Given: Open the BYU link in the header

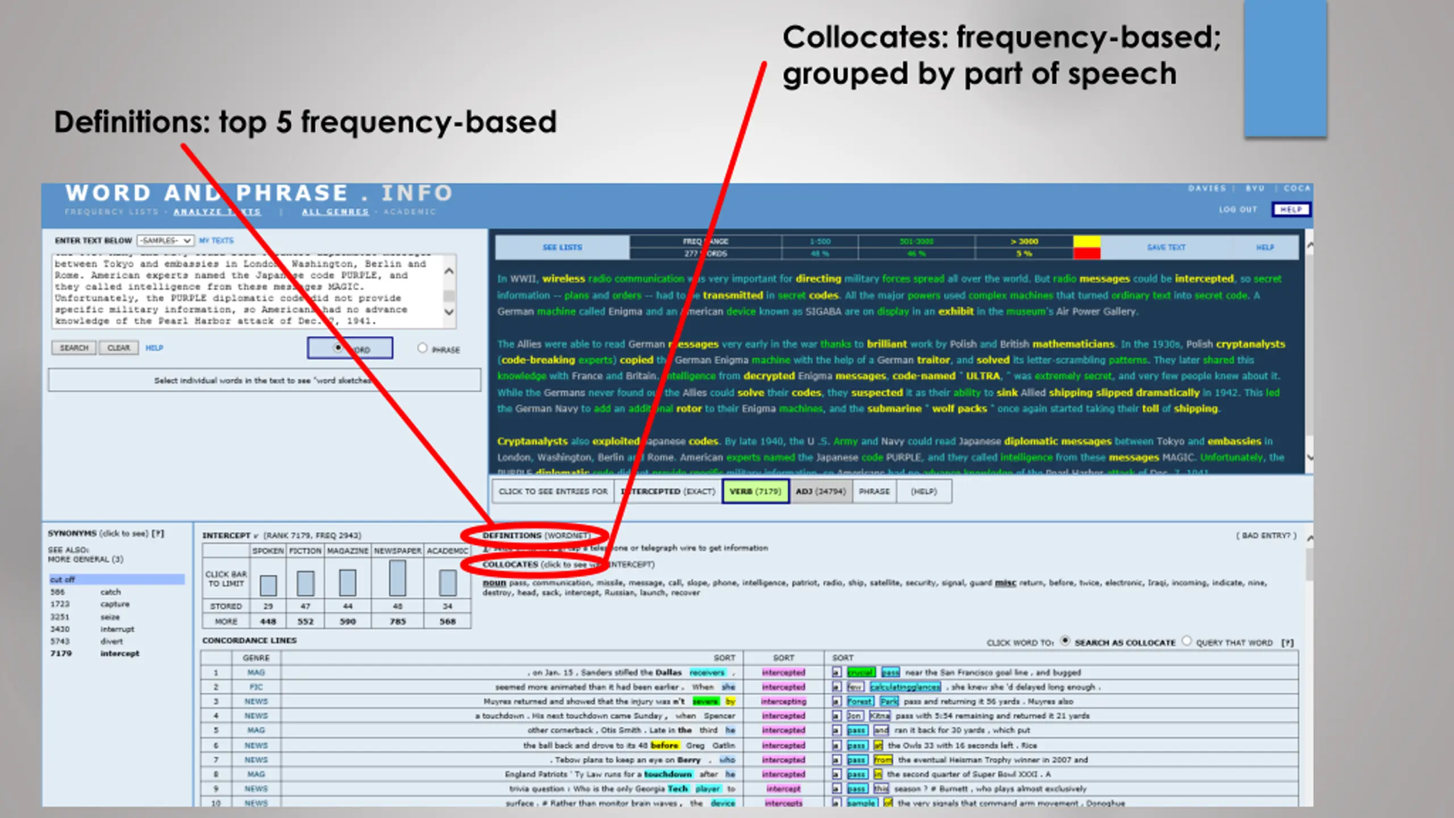Looking at the screenshot, I should pyautogui.click(x=1255, y=189).
